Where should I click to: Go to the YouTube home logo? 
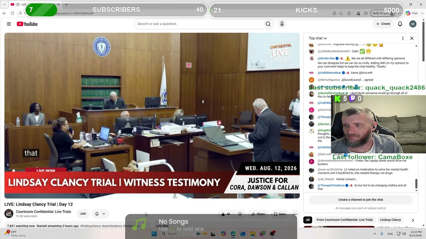(x=27, y=24)
